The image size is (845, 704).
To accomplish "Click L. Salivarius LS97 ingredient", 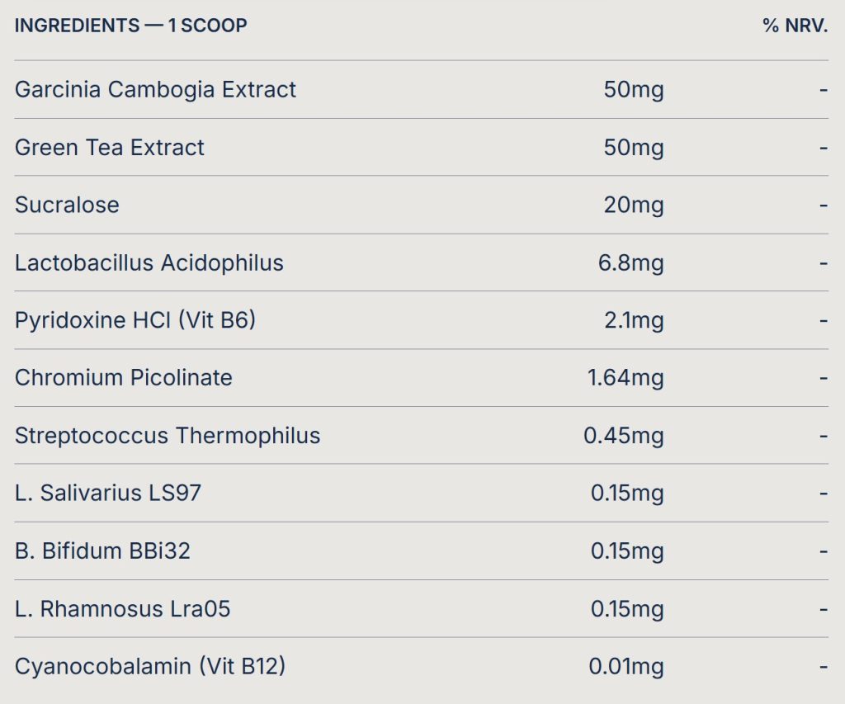I will tap(108, 493).
